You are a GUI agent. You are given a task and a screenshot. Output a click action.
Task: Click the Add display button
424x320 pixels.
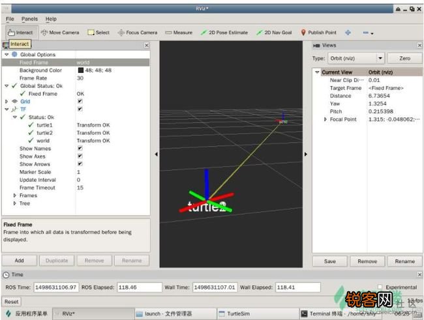pyautogui.click(x=19, y=261)
